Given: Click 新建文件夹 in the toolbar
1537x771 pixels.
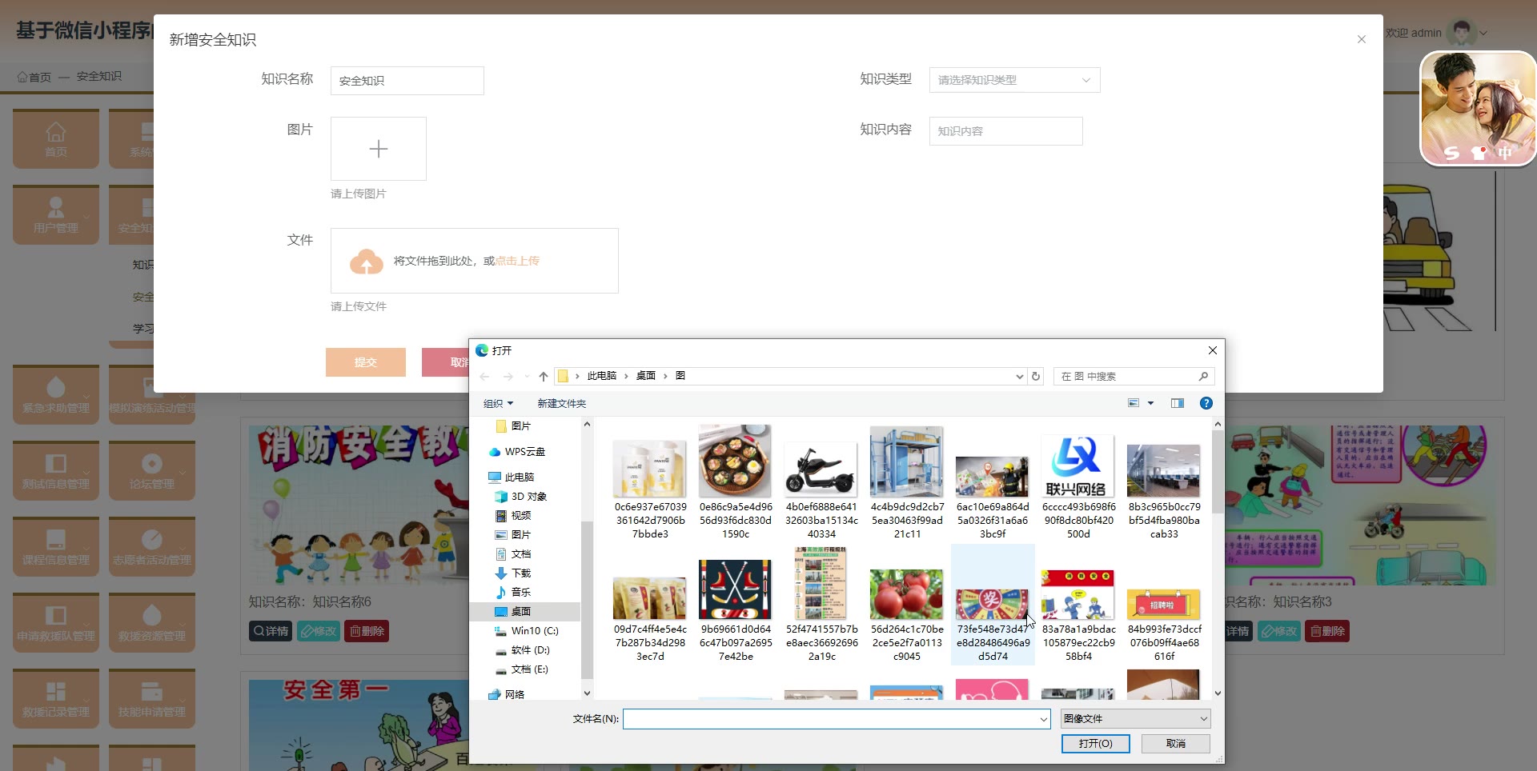Looking at the screenshot, I should 561,404.
